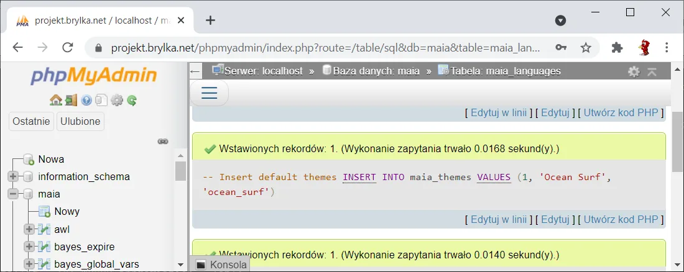Click the awl table icon
Image resolution: width=684 pixels, height=272 pixels.
[x=45, y=229]
